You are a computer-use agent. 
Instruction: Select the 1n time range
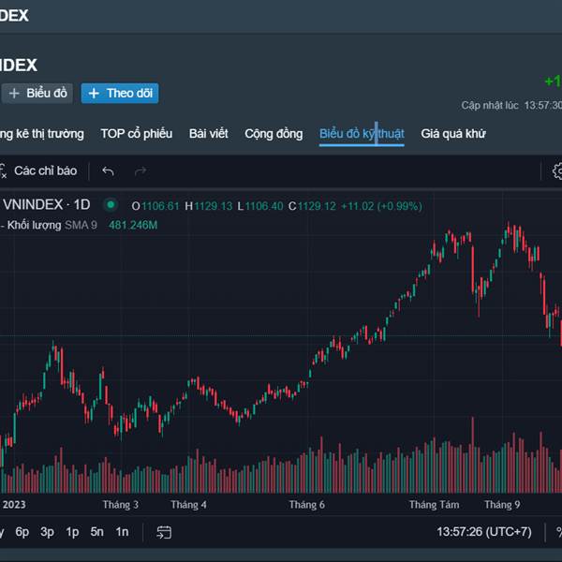click(122, 532)
